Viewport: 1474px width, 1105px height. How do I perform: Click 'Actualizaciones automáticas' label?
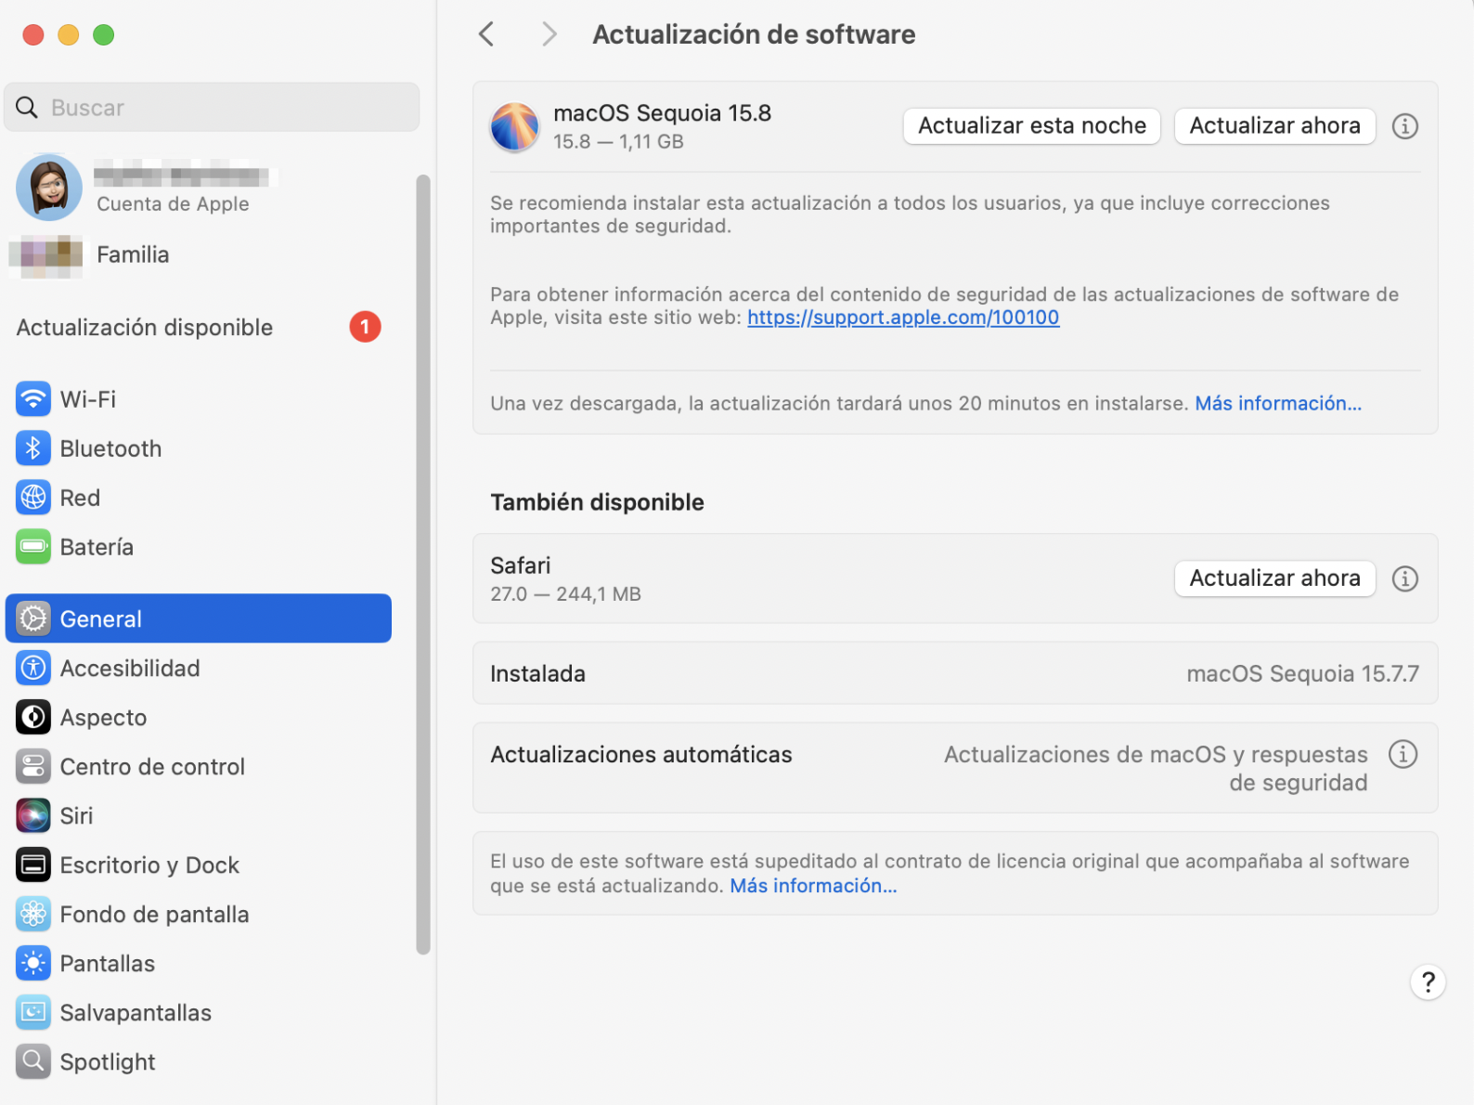click(641, 754)
